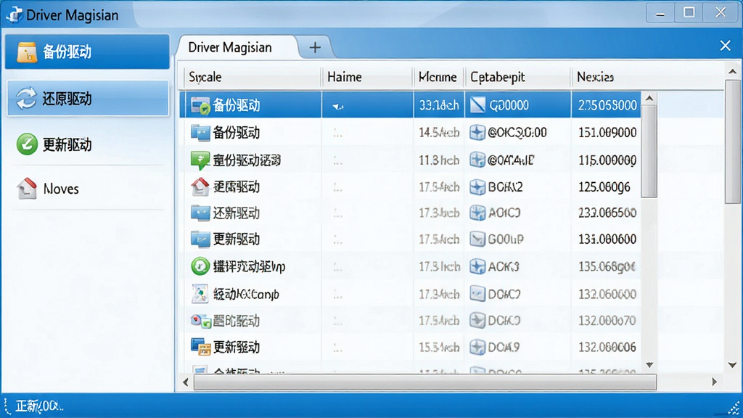Image resolution: width=743 pixels, height=418 pixels.
Task: Click the inner list scroll-up arrow
Action: (649, 98)
